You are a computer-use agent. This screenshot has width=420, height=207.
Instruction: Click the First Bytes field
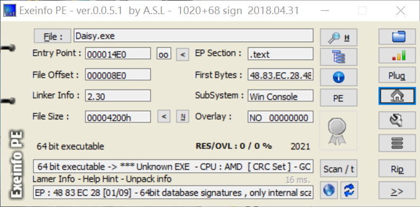[280, 74]
